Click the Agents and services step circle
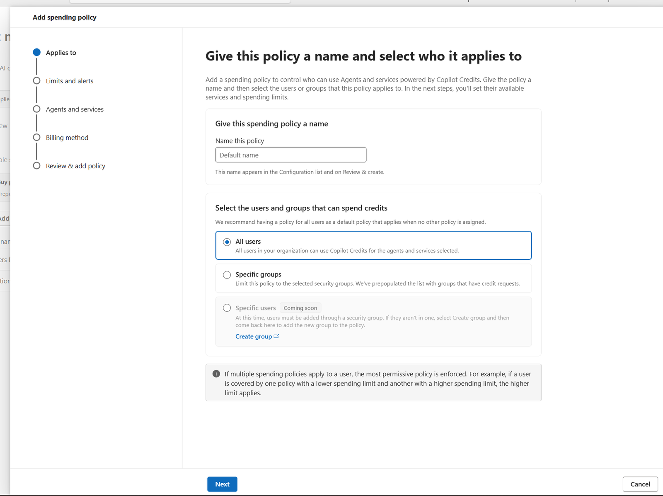Image resolution: width=663 pixels, height=496 pixels. tap(37, 109)
